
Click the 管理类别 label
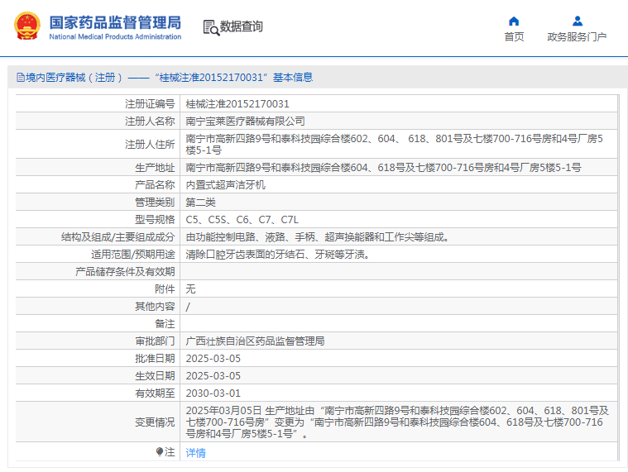coord(155,203)
